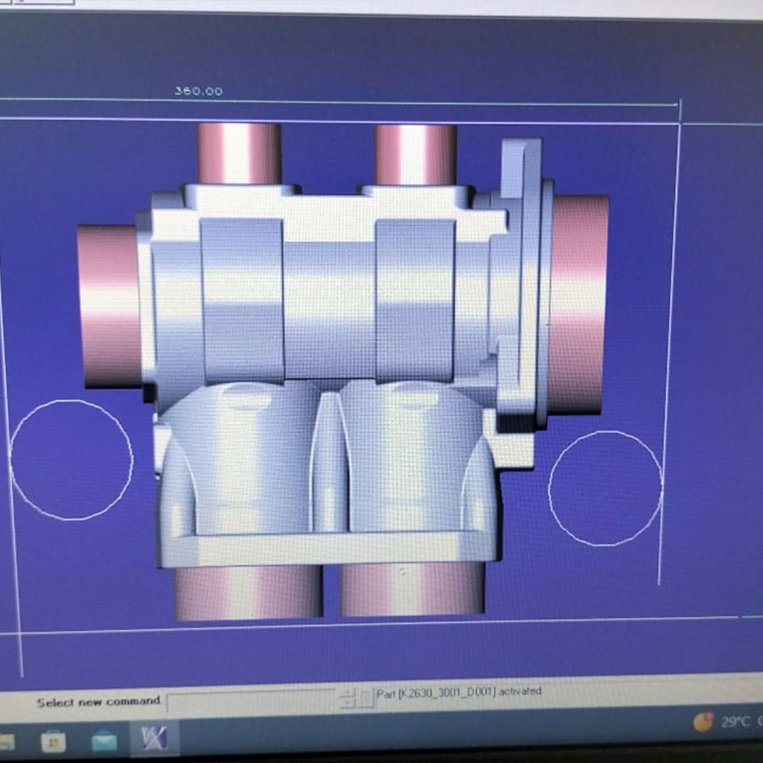Click the small button beside stepper

pos(367,698)
